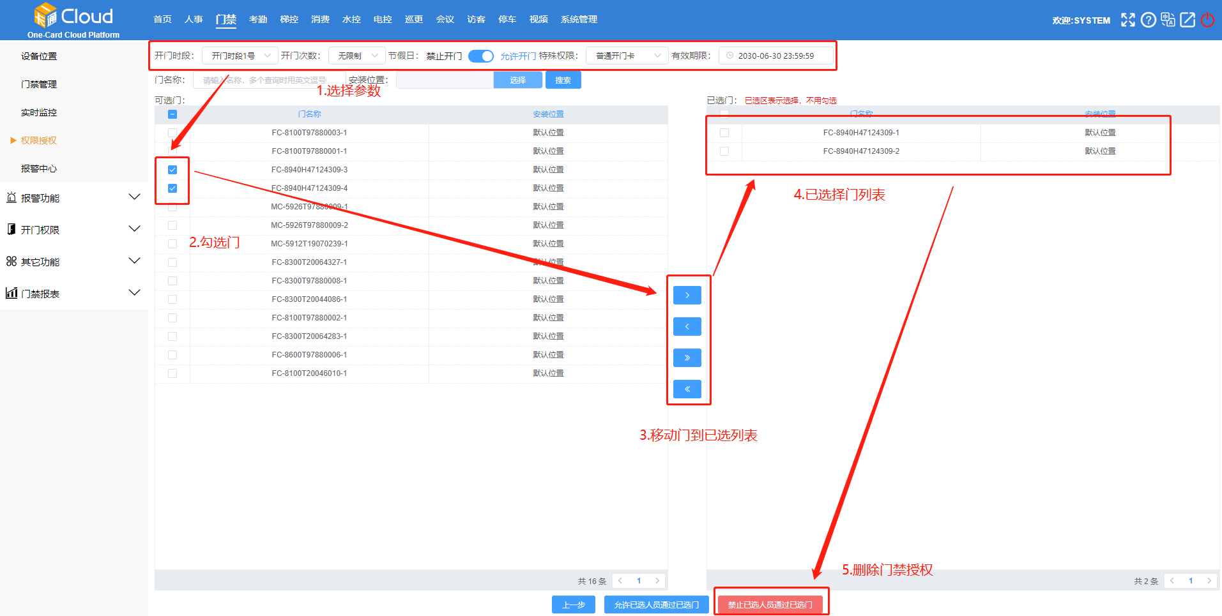Click the single left arrow transfer button
The height and width of the screenshot is (616, 1222).
[687, 327]
